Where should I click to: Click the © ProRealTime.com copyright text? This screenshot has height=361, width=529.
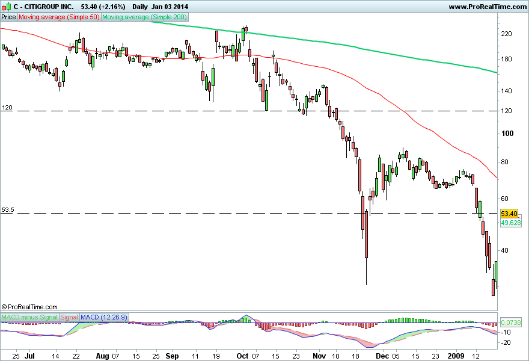29,307
